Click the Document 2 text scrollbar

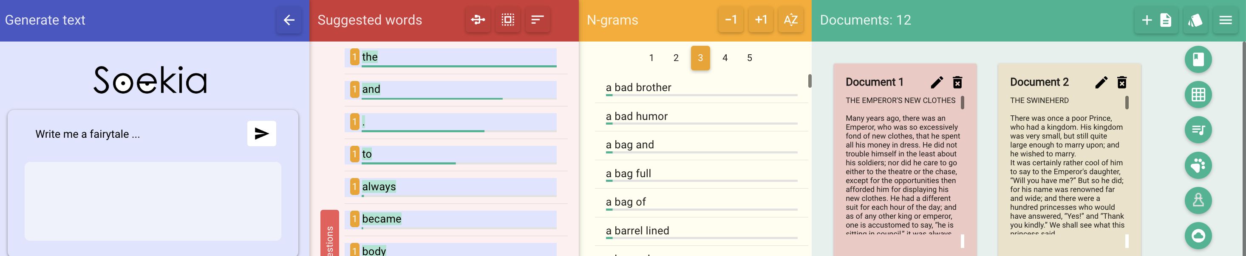pyautogui.click(x=1127, y=102)
